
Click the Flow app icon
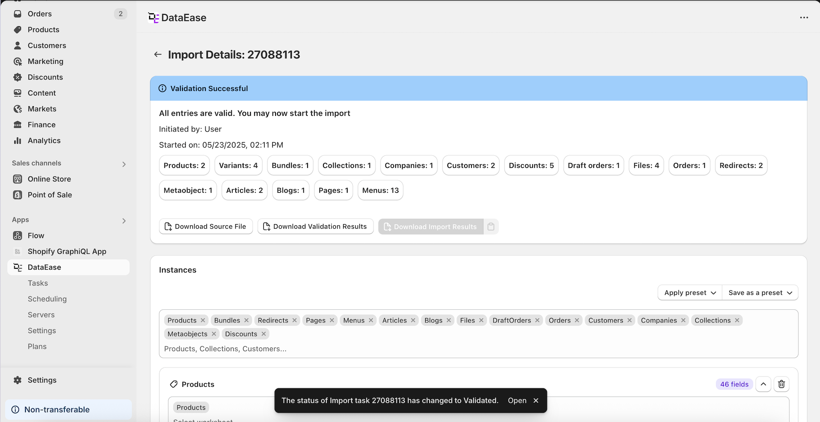[18, 236]
